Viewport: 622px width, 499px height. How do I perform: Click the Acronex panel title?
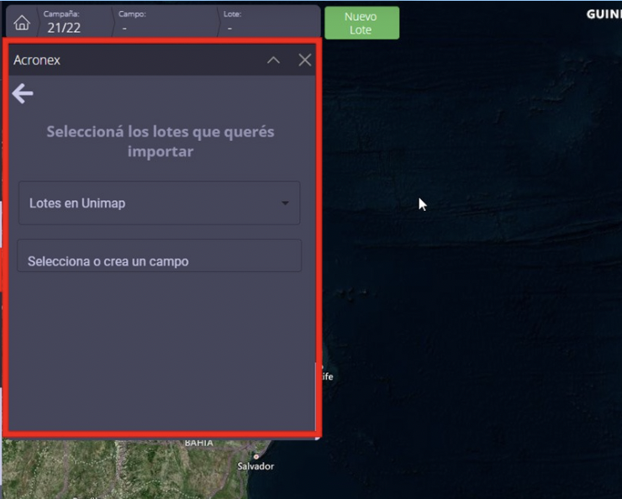pos(37,60)
